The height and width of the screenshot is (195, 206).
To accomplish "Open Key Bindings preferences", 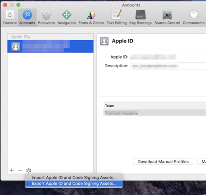I will point(141,17).
